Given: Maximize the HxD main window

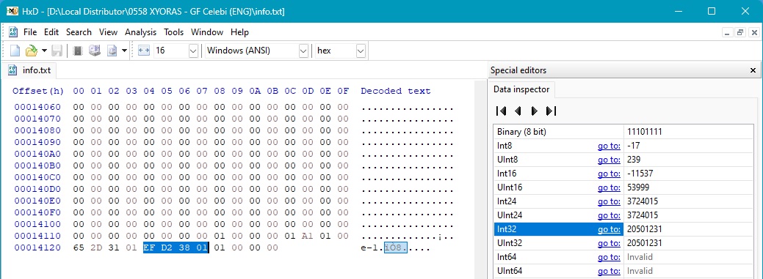Looking at the screenshot, I should [x=712, y=11].
